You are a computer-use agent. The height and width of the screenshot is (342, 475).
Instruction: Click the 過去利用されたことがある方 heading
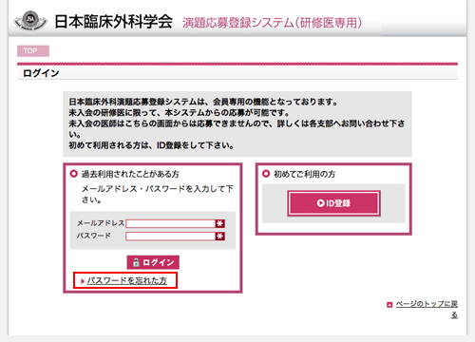point(130,174)
